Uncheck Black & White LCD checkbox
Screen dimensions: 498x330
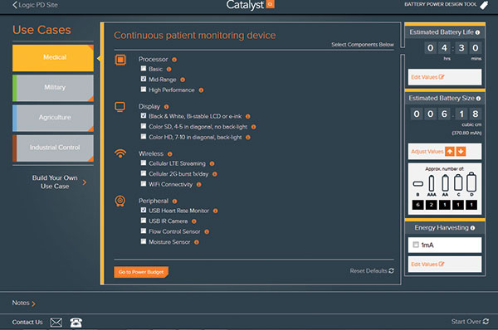click(x=144, y=116)
